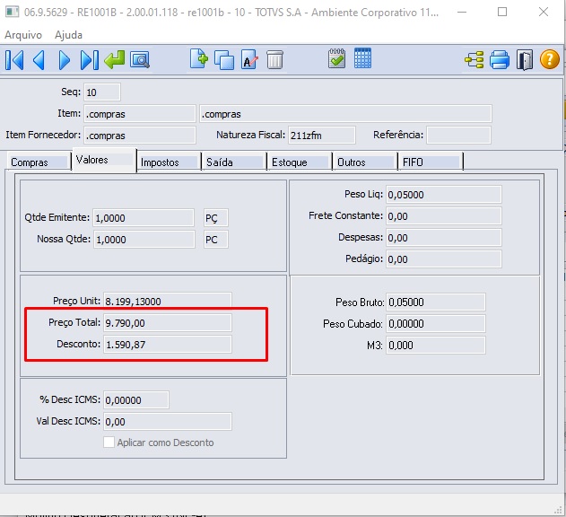
Task: Click the Qtde Emitente quantity field
Action: (144, 218)
